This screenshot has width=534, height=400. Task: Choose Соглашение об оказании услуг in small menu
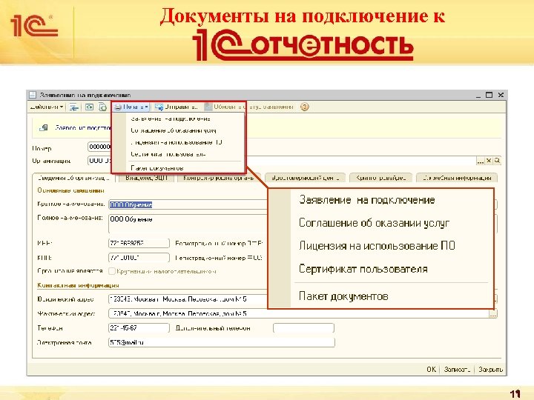click(x=174, y=130)
